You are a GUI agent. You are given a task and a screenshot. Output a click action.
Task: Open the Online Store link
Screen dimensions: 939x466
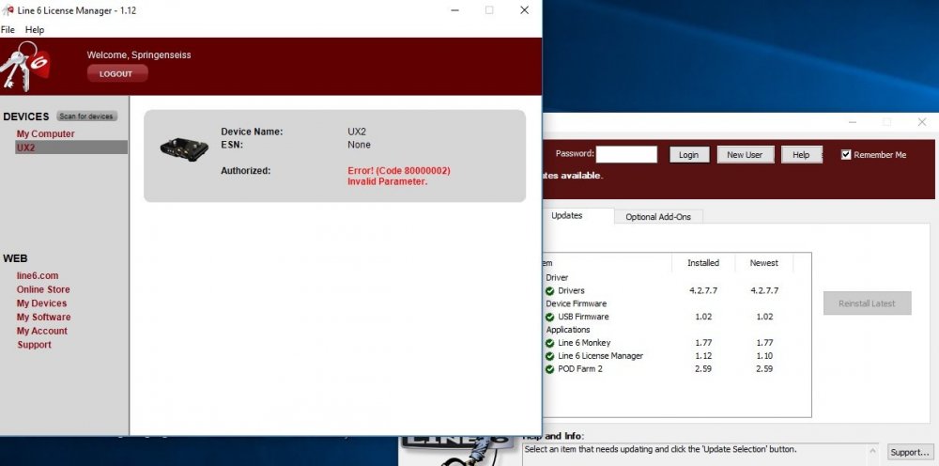point(42,289)
